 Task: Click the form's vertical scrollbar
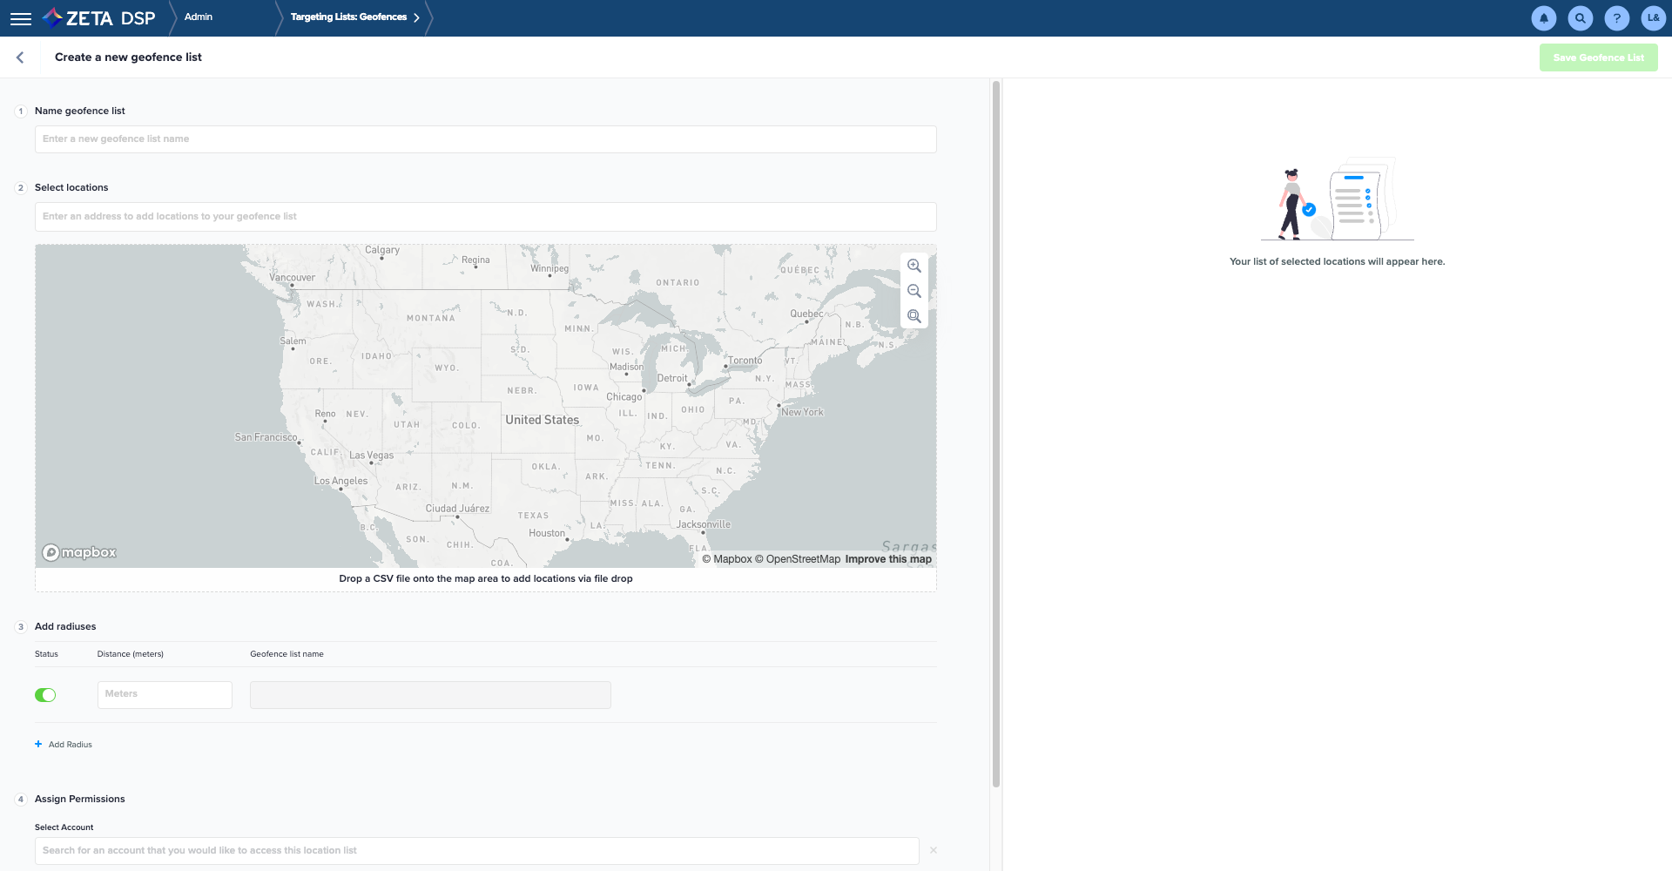point(995,435)
